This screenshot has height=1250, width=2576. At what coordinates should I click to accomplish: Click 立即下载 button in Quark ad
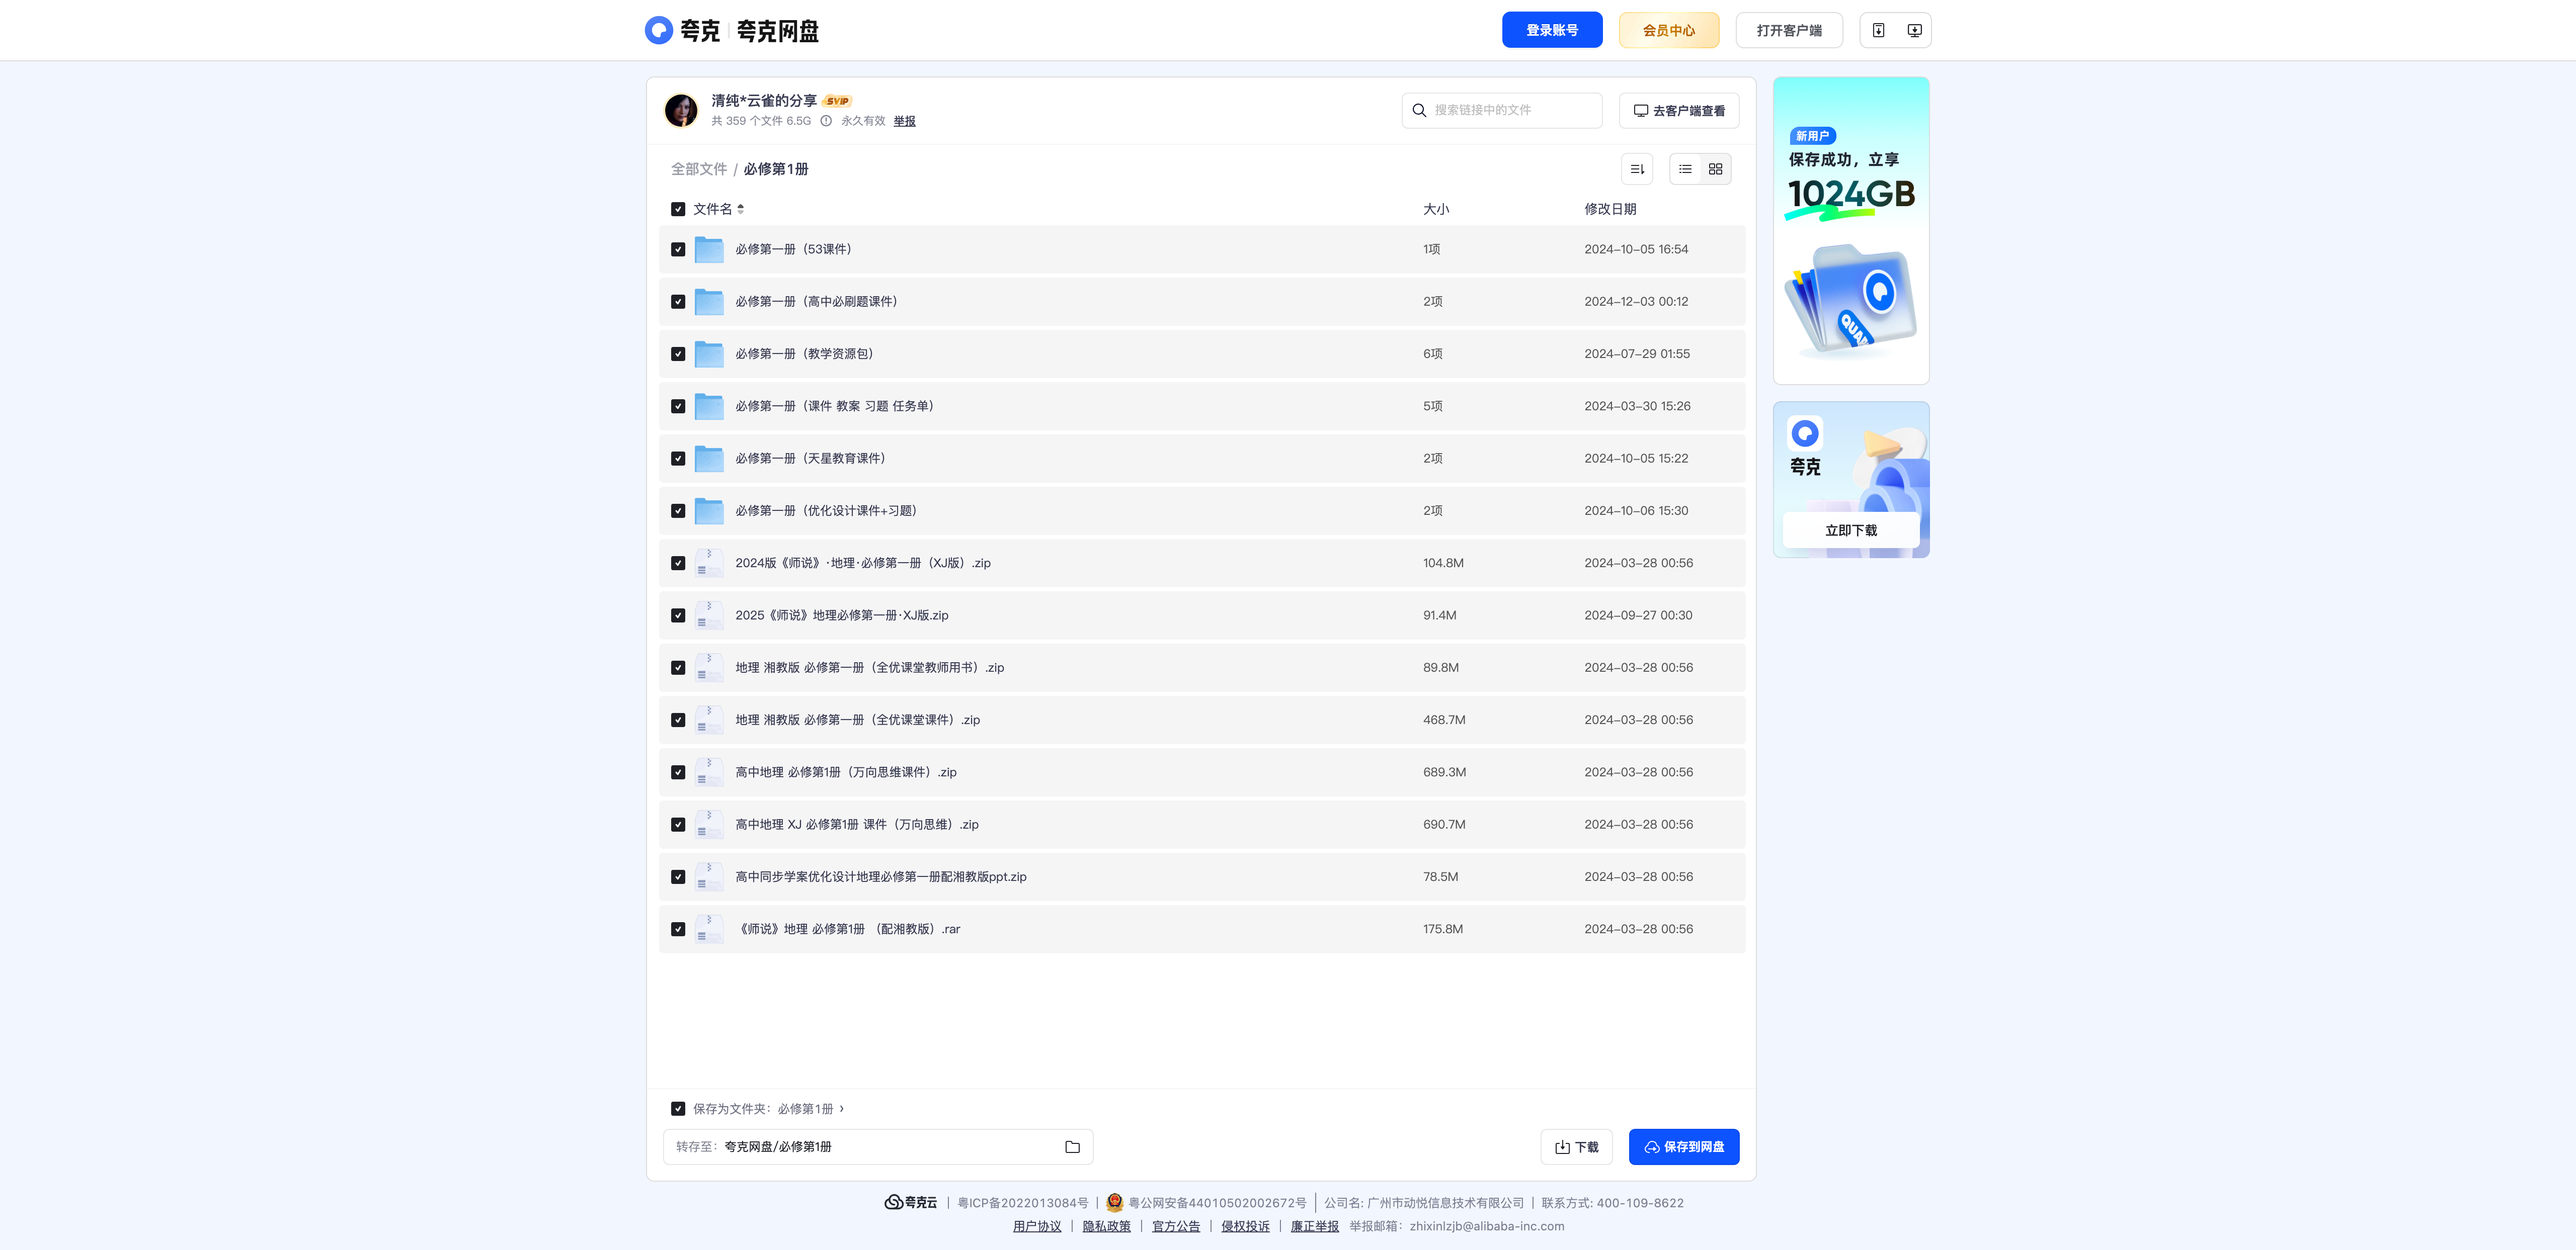[1851, 529]
